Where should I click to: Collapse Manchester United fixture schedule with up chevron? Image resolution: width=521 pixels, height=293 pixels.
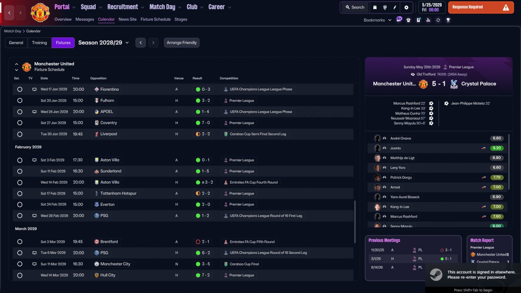17,64
